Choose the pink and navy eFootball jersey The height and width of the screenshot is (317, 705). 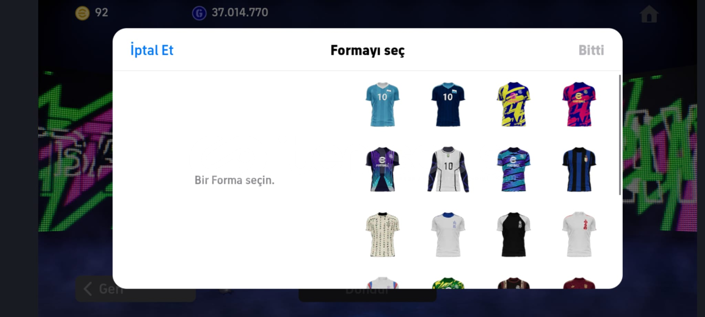579,105
